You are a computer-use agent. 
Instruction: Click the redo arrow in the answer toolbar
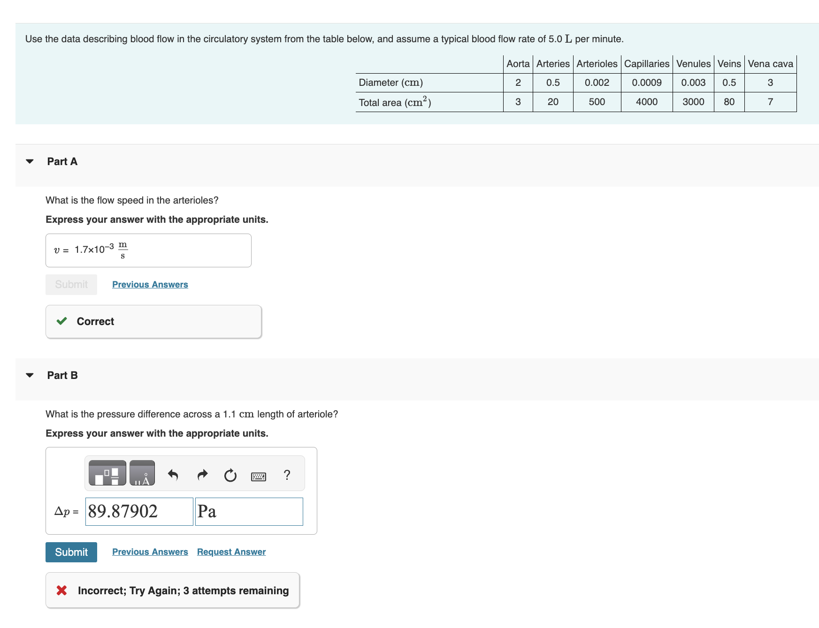click(202, 475)
